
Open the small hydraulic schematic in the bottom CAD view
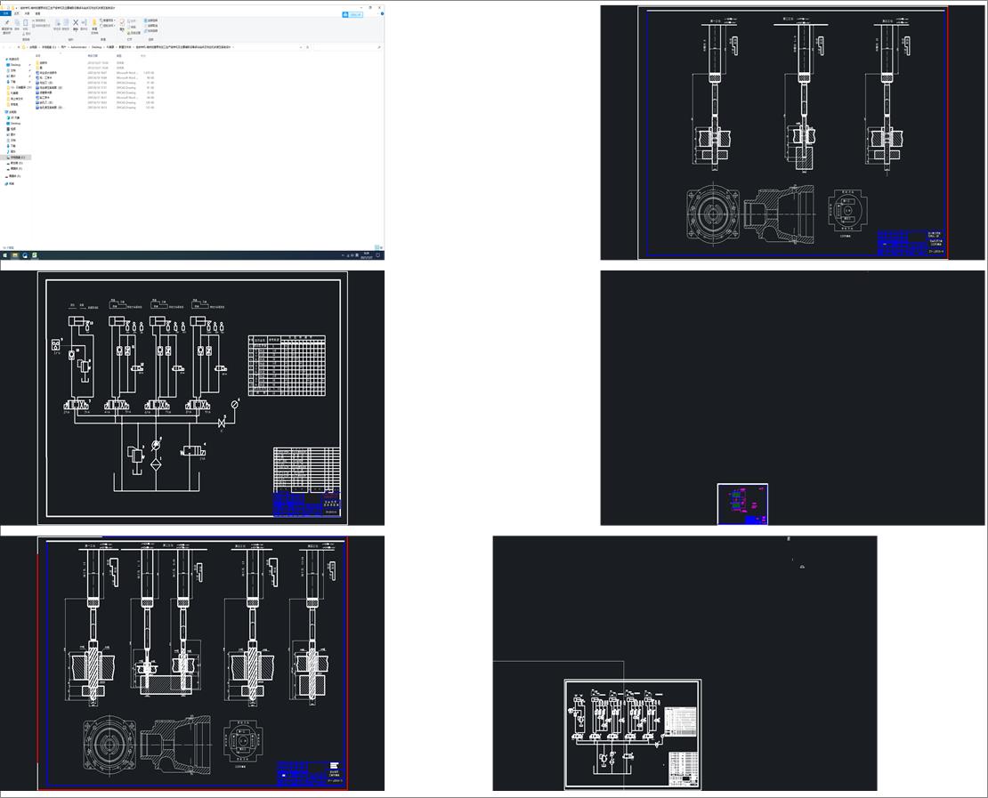[633, 734]
